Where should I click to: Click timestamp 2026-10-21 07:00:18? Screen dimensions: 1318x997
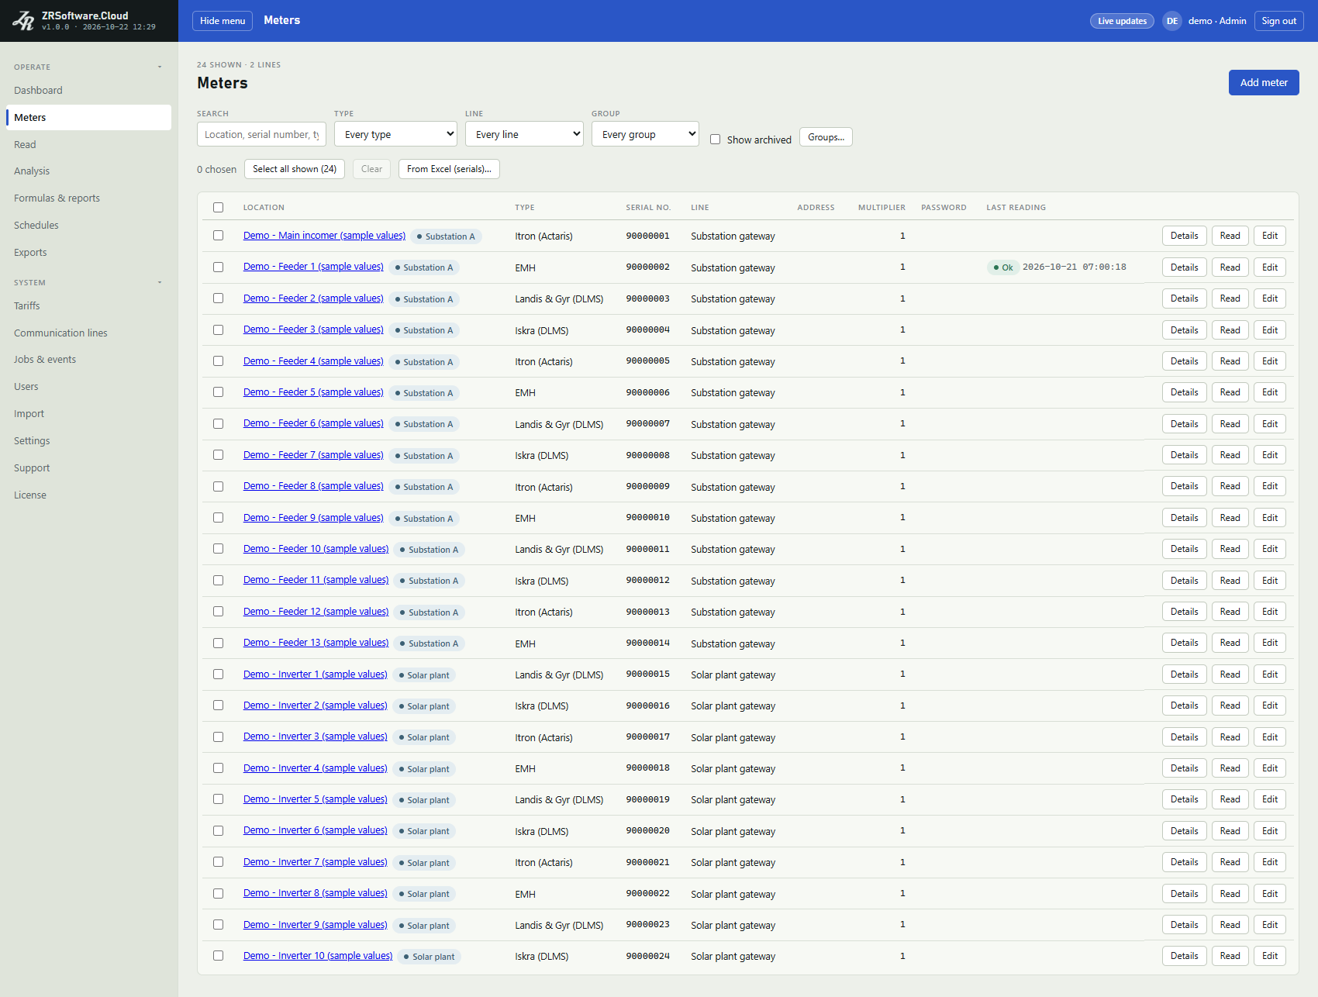pos(1075,267)
